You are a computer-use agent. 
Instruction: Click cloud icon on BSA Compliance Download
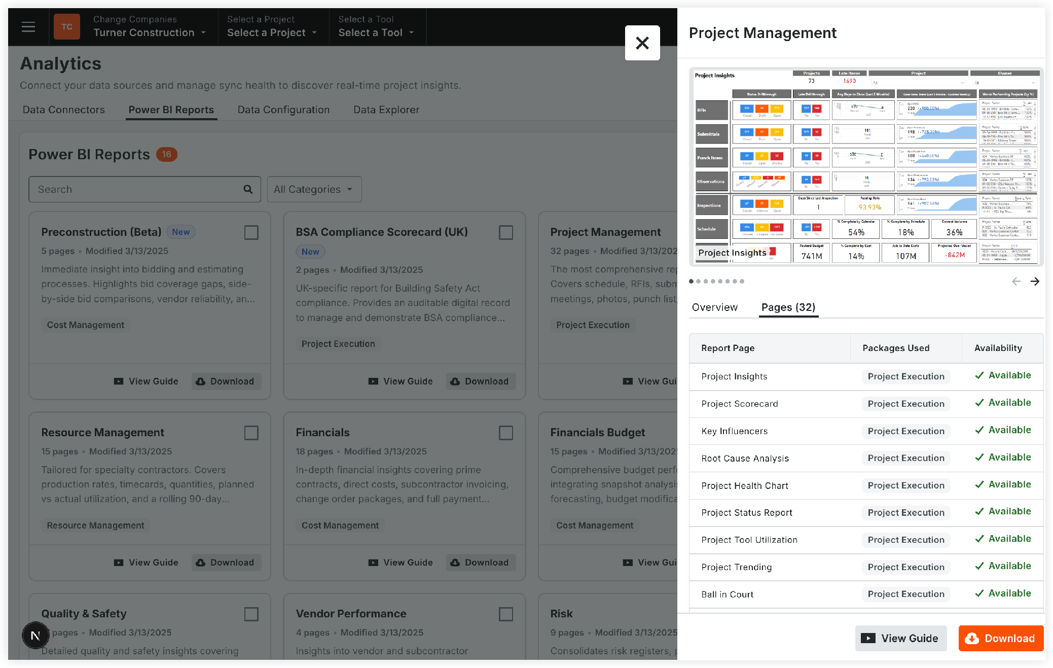(x=455, y=381)
